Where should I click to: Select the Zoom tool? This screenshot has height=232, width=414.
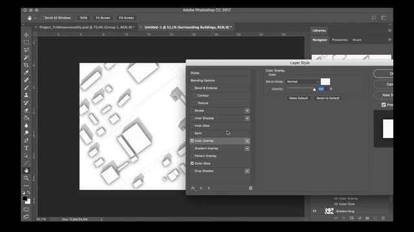tap(26, 178)
